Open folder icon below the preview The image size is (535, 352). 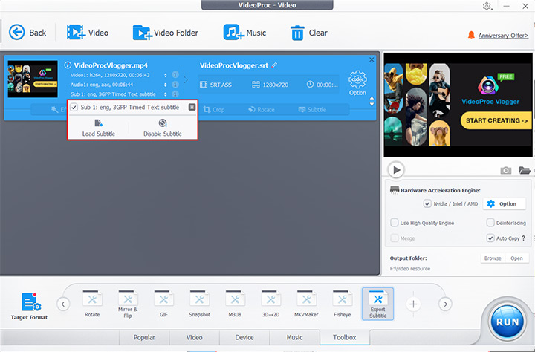tap(525, 170)
